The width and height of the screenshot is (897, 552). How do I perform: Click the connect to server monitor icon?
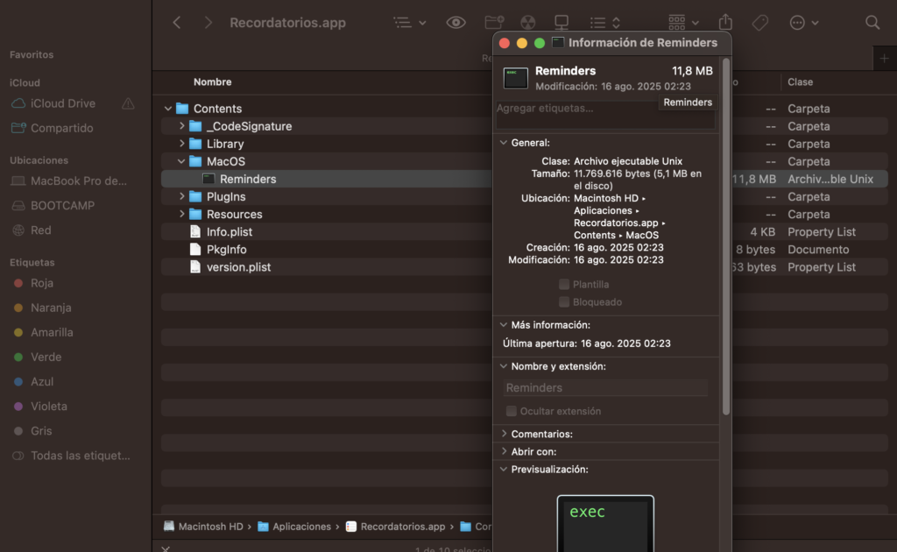pos(561,23)
